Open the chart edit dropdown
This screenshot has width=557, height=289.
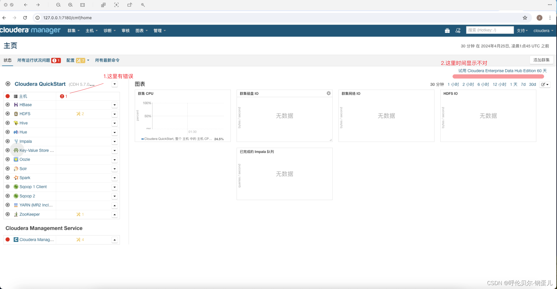click(545, 85)
